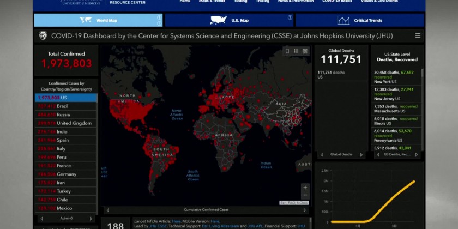Select the World Map tab
The width and height of the screenshot is (458, 229).
click(98, 21)
